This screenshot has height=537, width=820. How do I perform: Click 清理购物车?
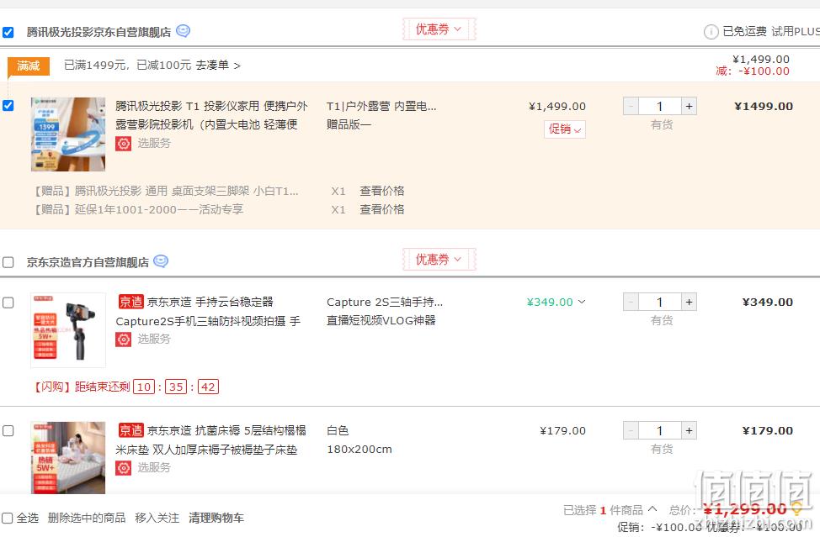[x=216, y=518]
